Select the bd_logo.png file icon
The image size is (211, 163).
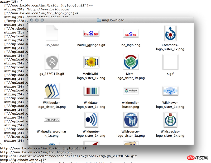131,33
